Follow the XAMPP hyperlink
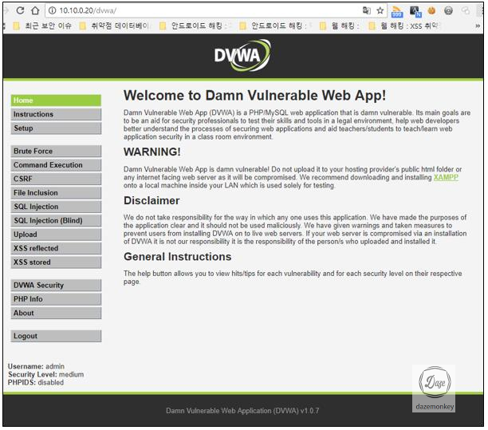Image resolution: width=488 pixels, height=430 pixels. (x=446, y=177)
